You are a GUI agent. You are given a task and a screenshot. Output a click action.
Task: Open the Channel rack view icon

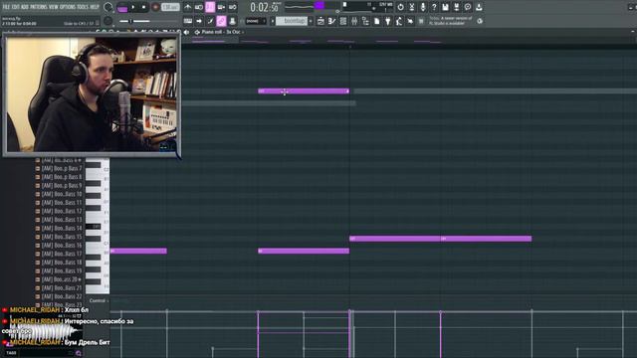pyautogui.click(x=343, y=21)
